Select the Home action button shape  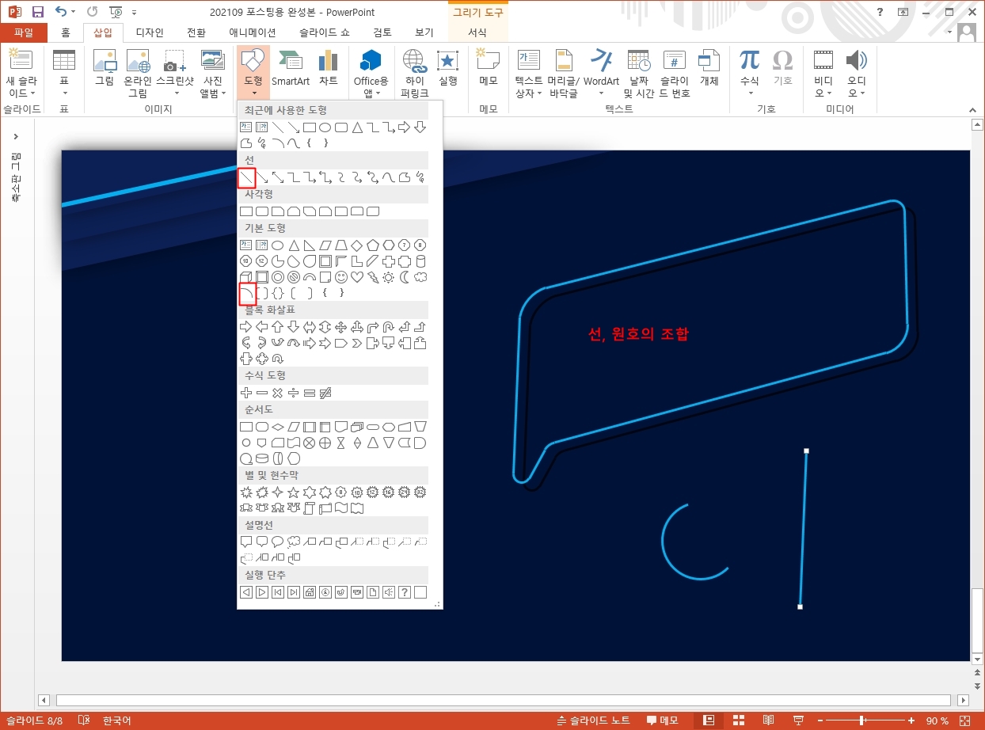(310, 592)
